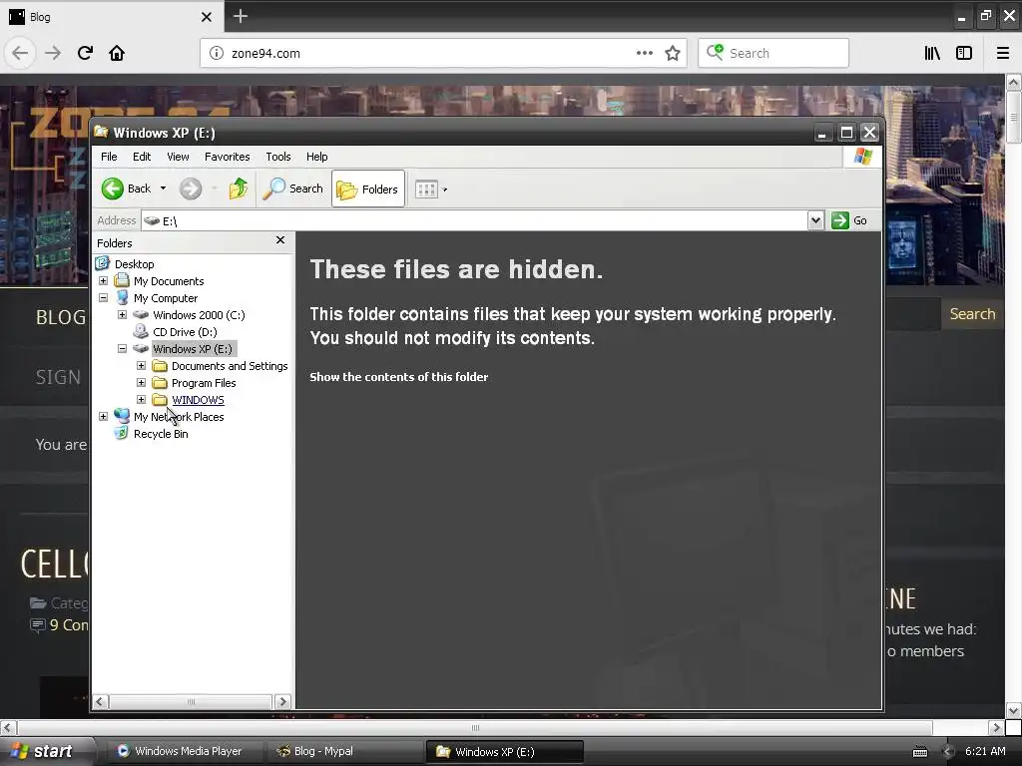
Task: Click the browser Search field
Action: [x=773, y=53]
